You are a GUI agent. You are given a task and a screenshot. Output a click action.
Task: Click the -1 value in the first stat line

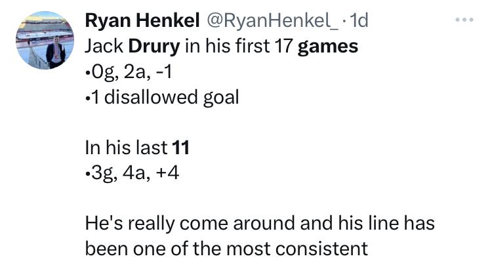(164, 72)
